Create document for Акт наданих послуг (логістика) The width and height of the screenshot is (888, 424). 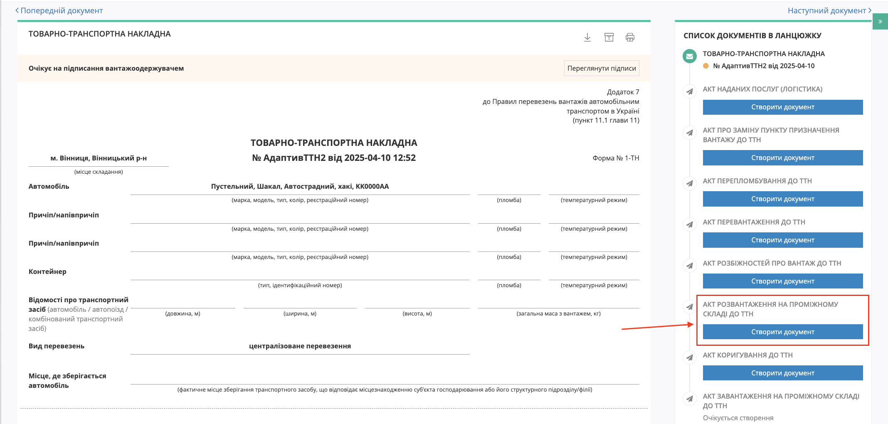(x=783, y=107)
